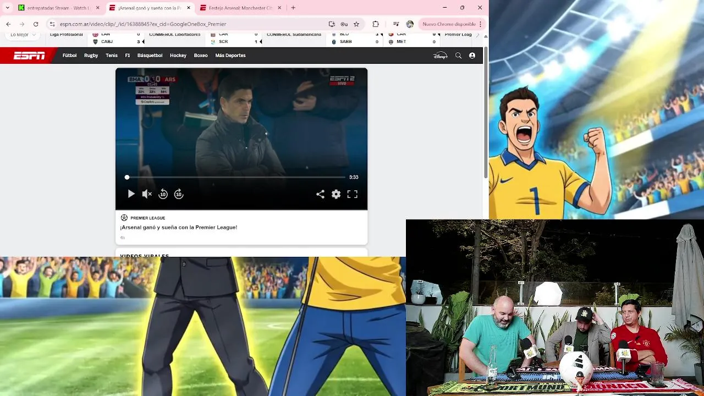Click the browser forward arrow
704x396 pixels.
pyautogui.click(x=22, y=24)
